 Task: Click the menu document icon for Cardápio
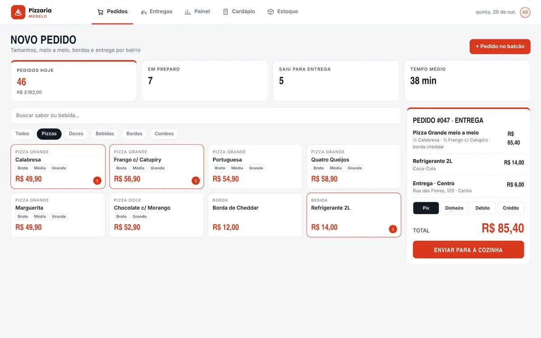[x=225, y=12]
